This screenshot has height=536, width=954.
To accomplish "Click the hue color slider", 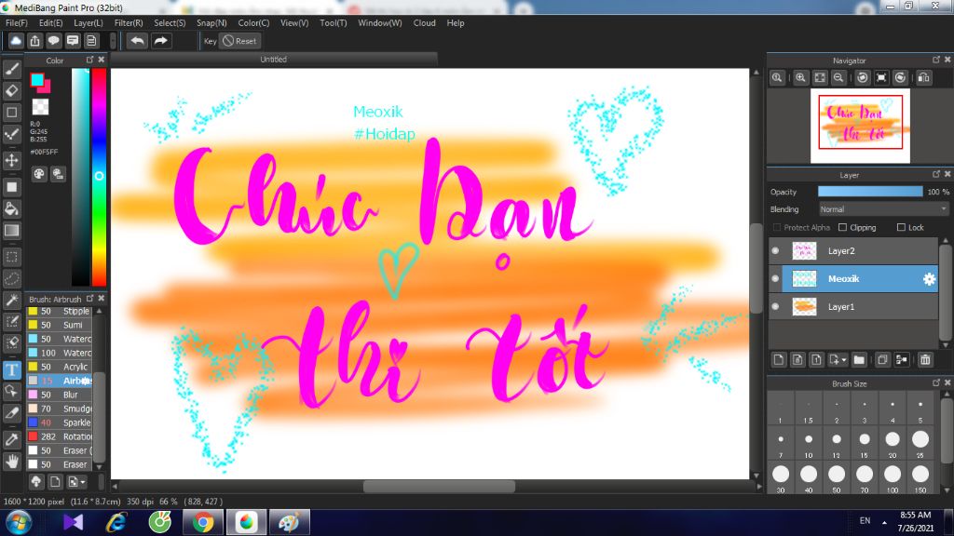I will point(99,176).
